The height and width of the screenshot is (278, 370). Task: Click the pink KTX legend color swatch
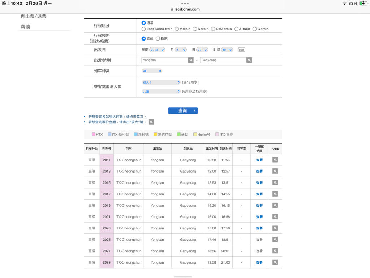tap(94, 135)
